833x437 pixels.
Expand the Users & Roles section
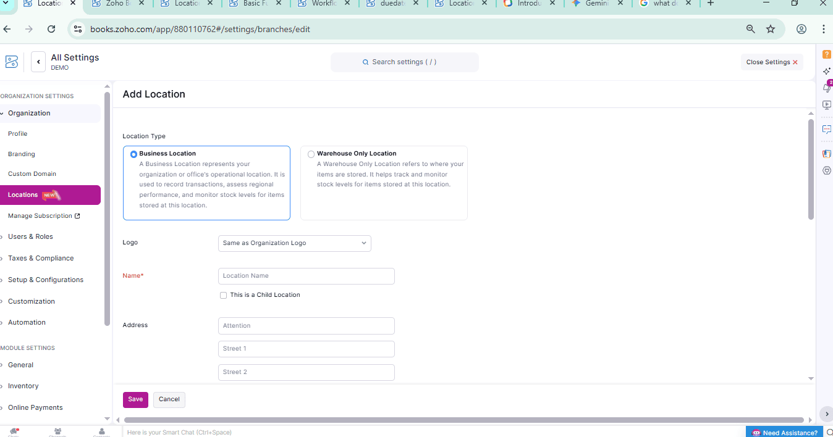point(30,236)
